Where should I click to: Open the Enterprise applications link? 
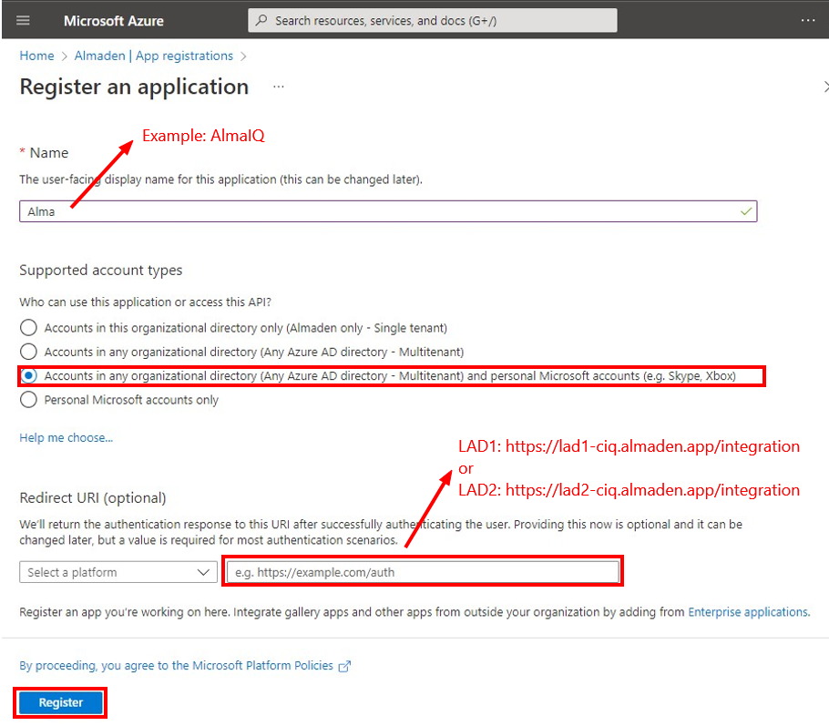747,611
